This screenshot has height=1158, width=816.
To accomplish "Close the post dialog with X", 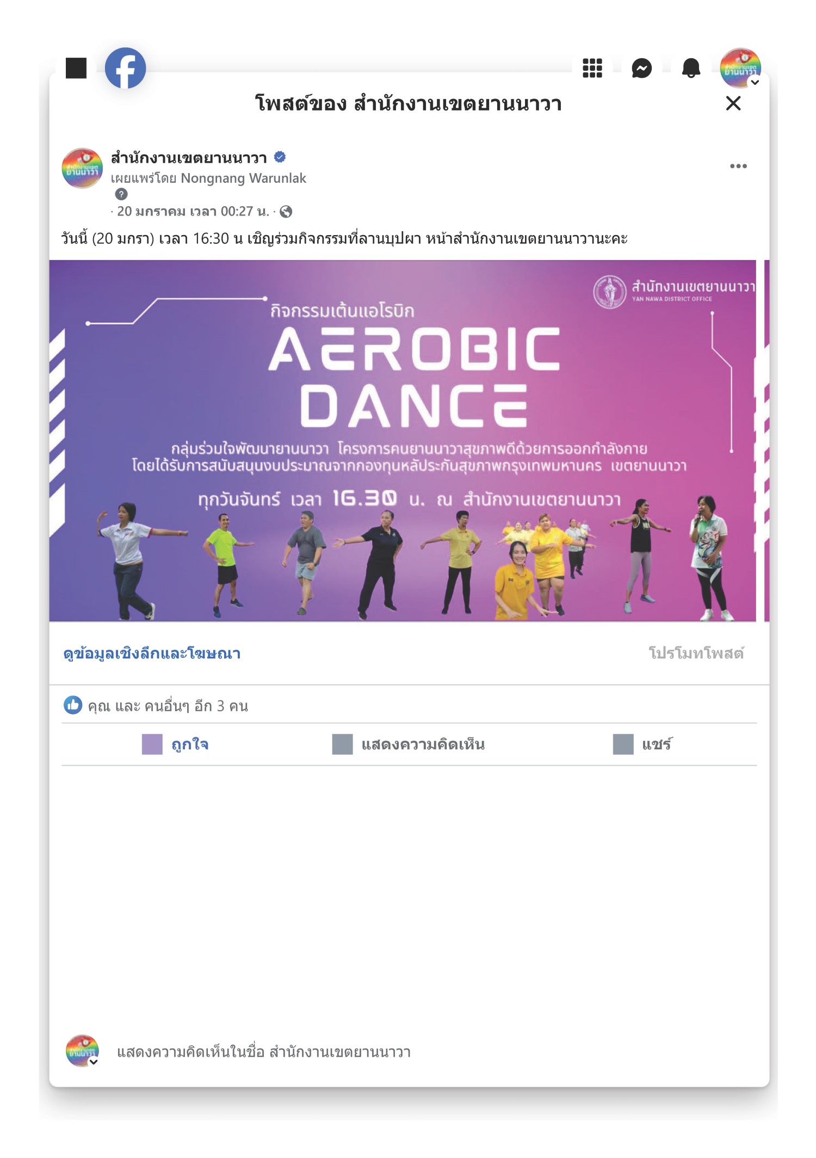I will 733,103.
